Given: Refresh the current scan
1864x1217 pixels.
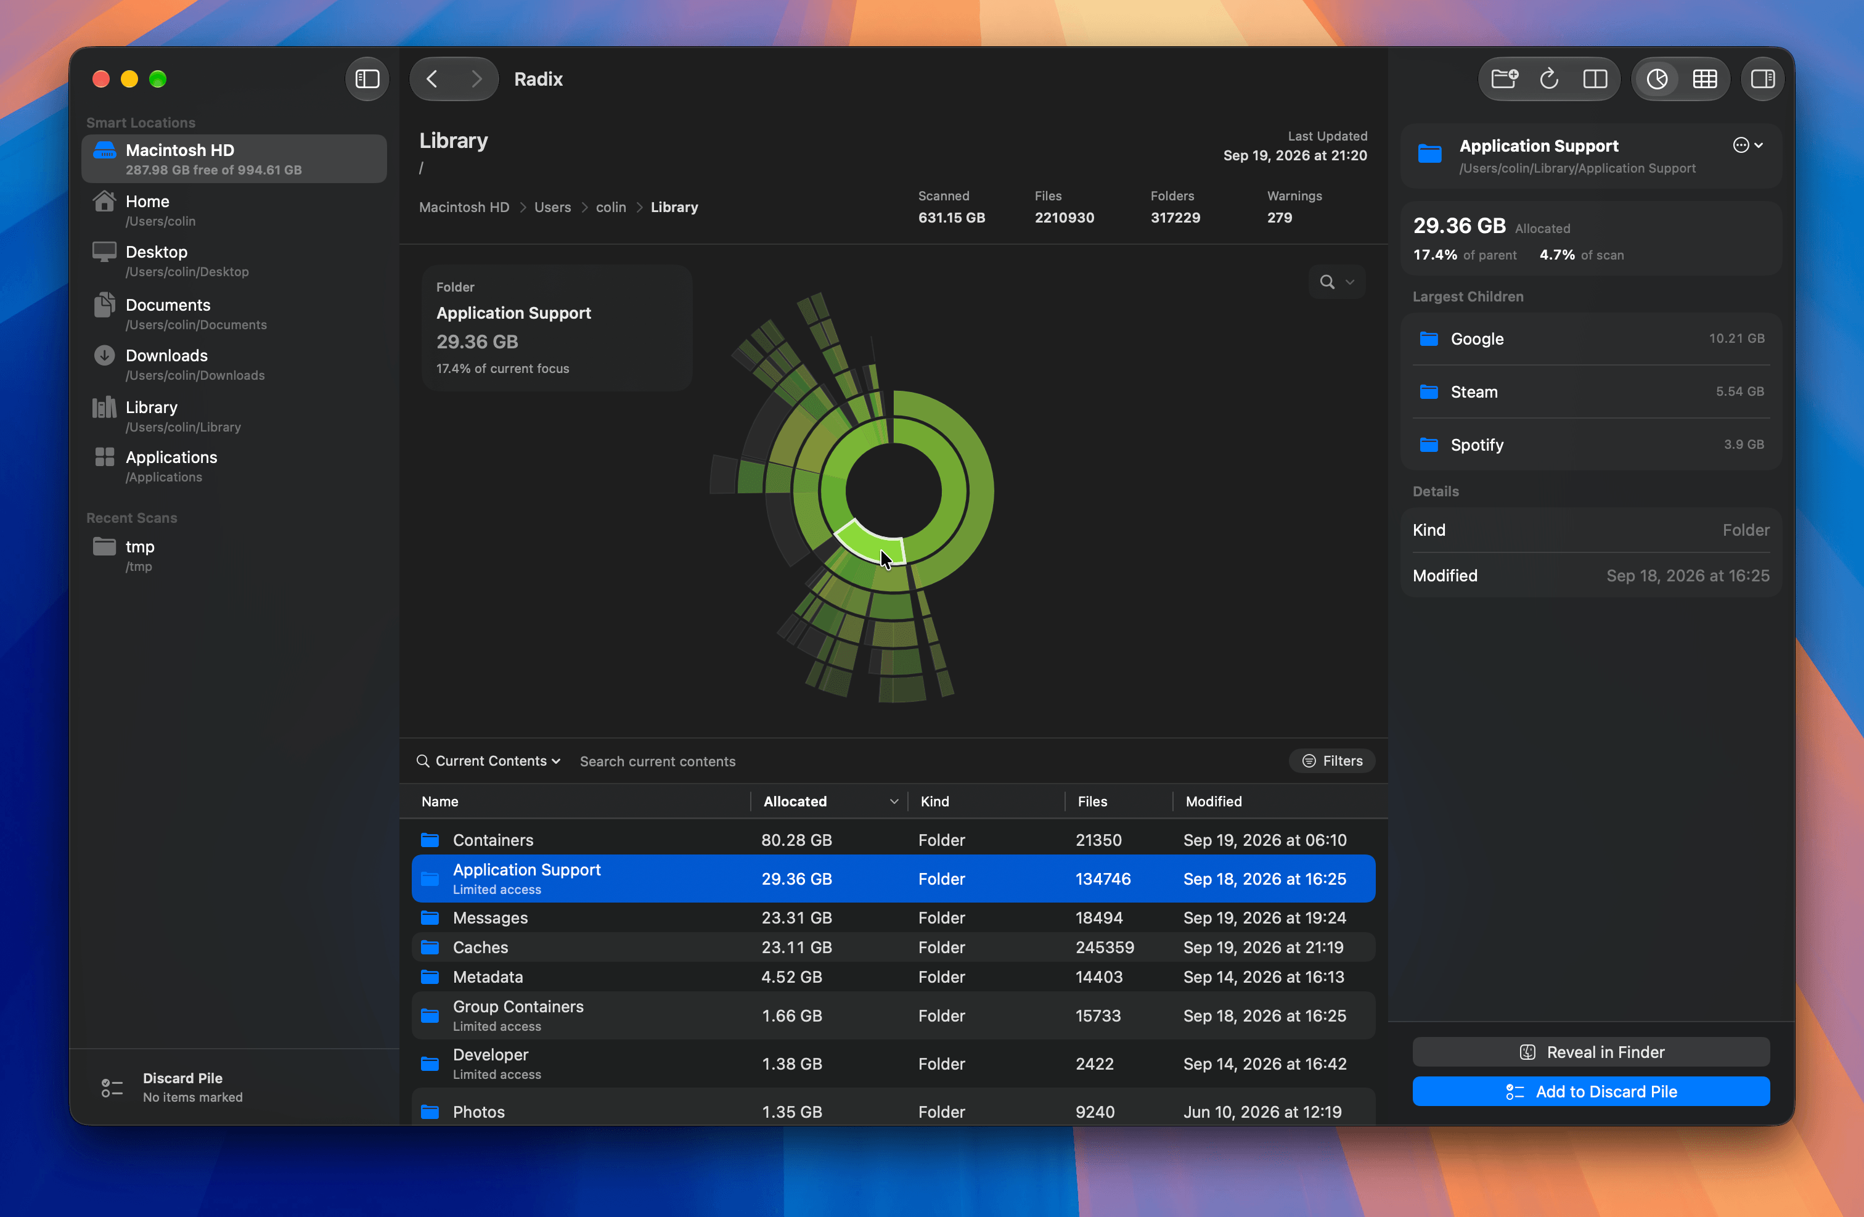Looking at the screenshot, I should click(x=1549, y=79).
